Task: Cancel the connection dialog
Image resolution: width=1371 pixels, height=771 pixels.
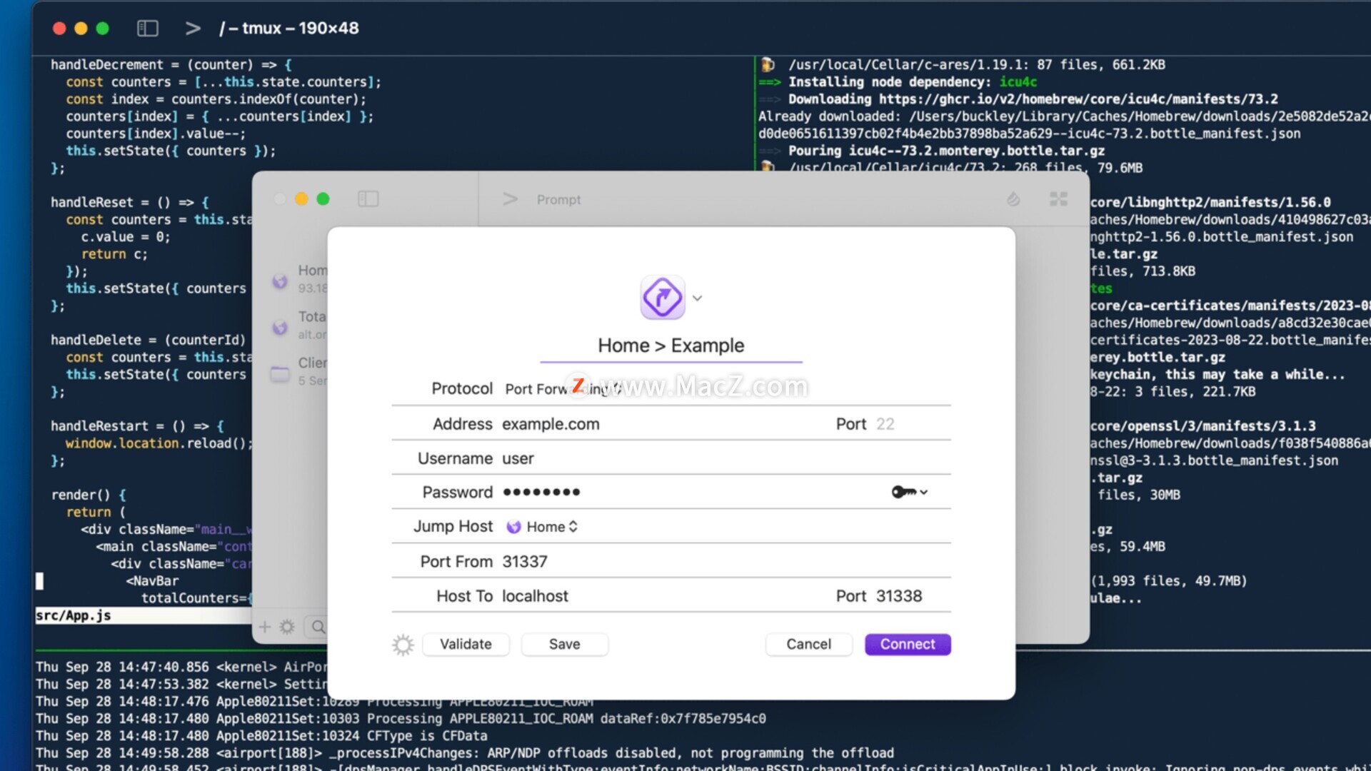Action: 808,644
